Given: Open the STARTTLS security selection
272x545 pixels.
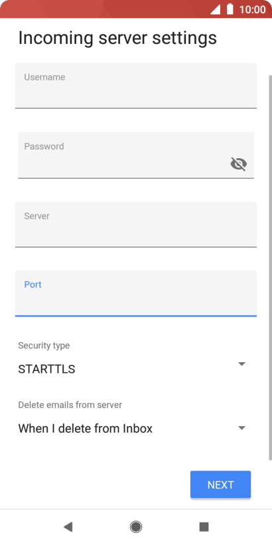Looking at the screenshot, I should [46, 369].
